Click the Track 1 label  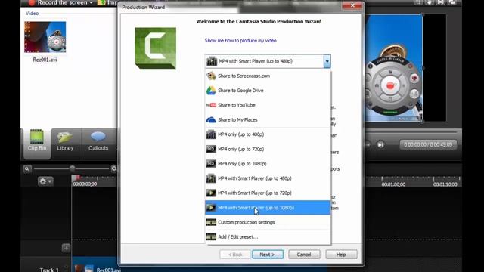[x=49, y=270]
